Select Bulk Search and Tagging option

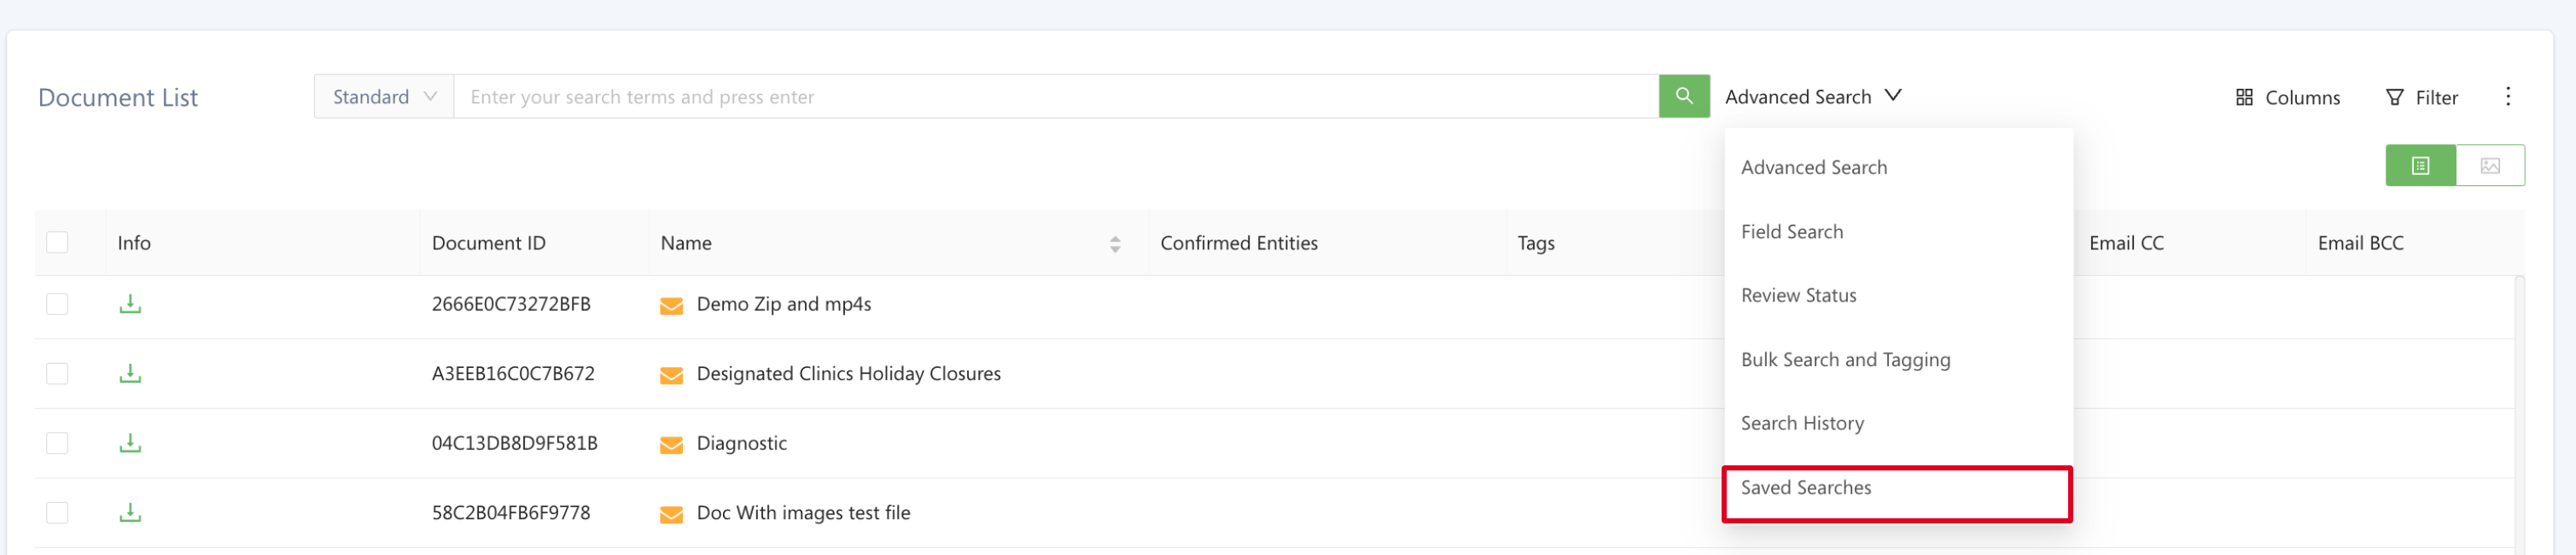1845,360
